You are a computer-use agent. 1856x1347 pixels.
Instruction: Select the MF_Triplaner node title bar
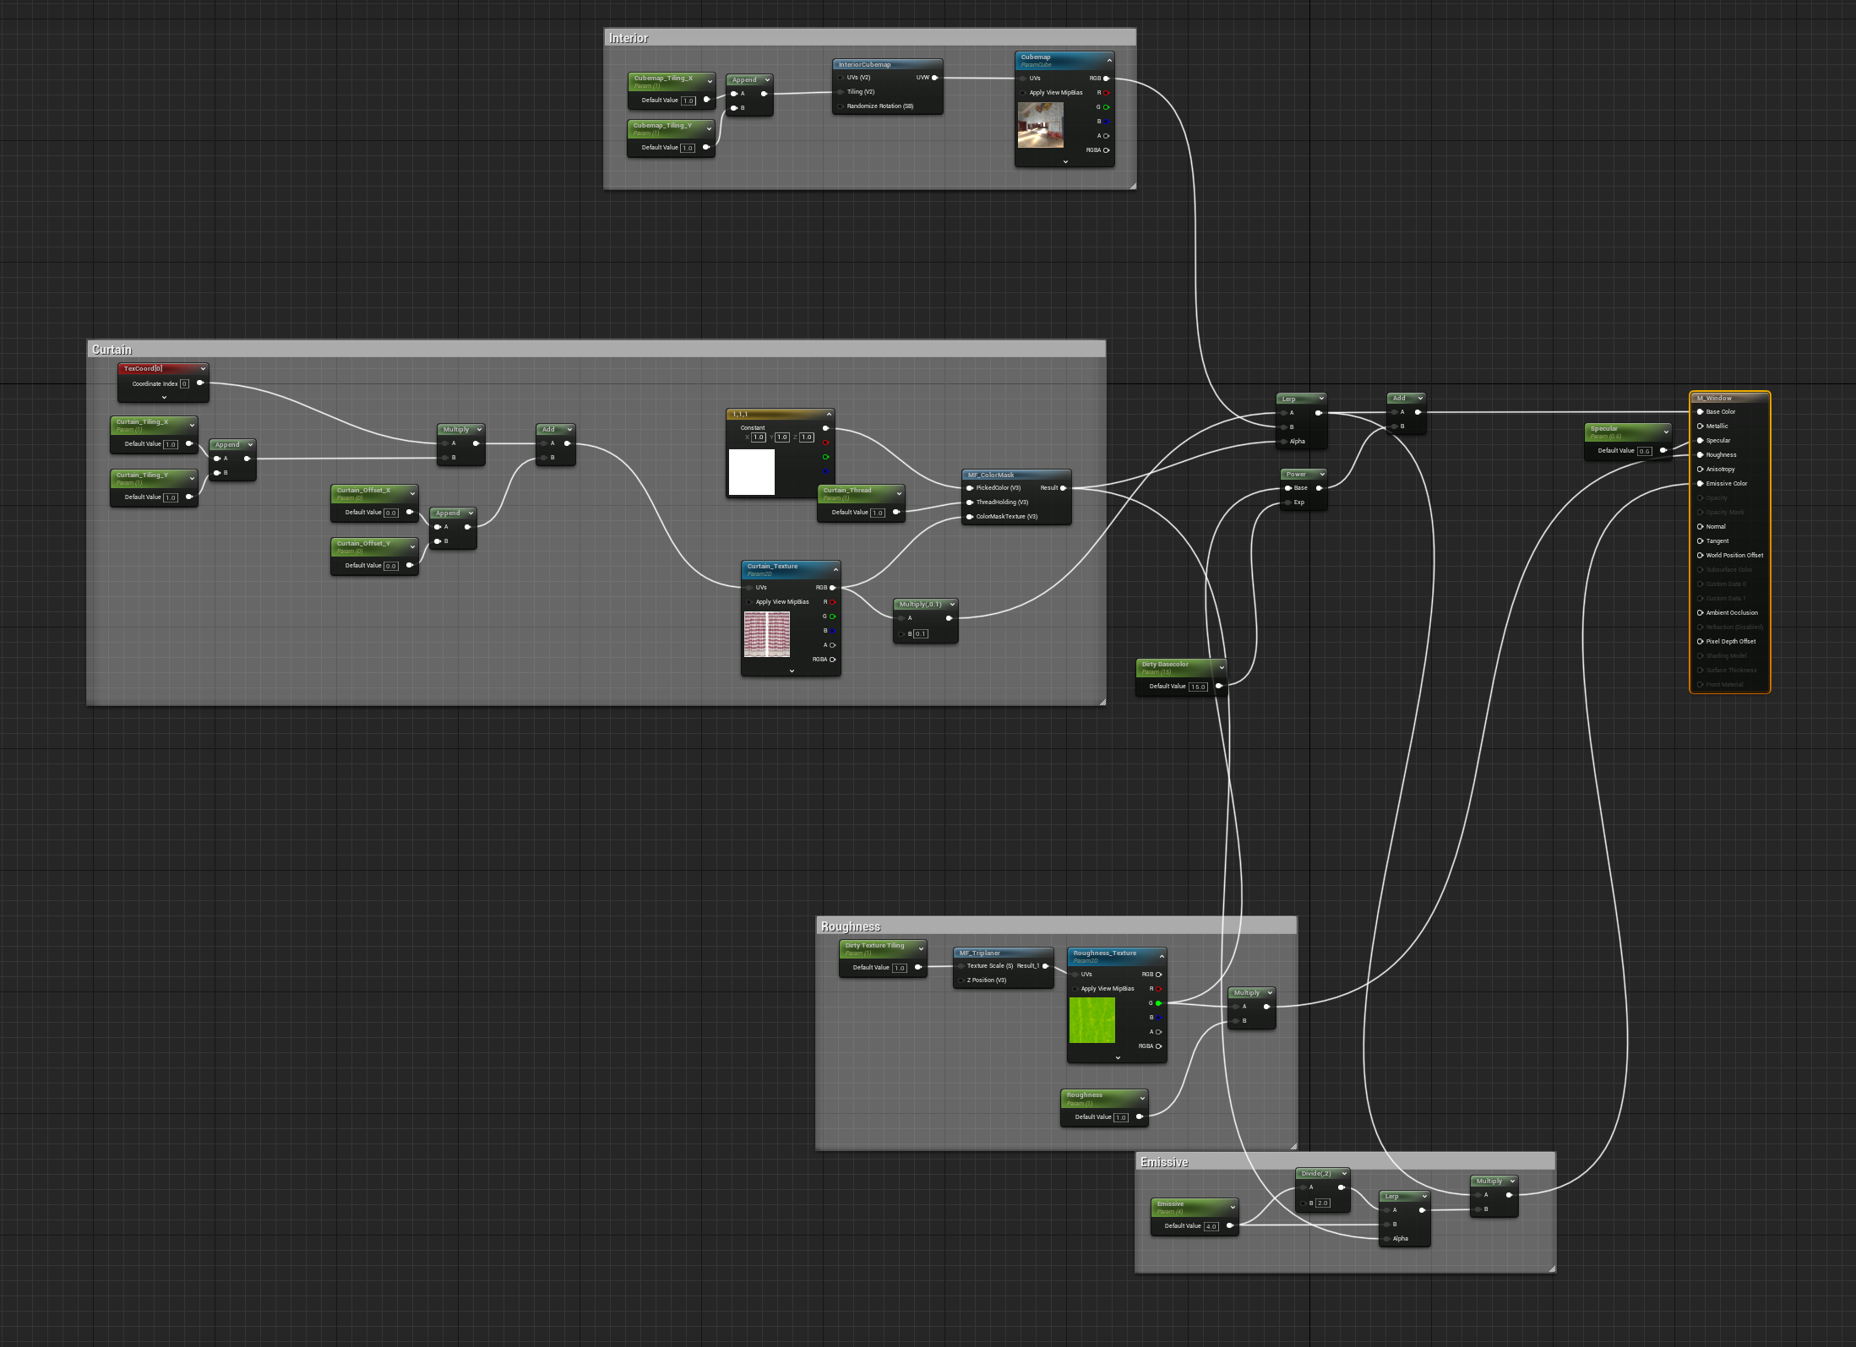[1003, 953]
